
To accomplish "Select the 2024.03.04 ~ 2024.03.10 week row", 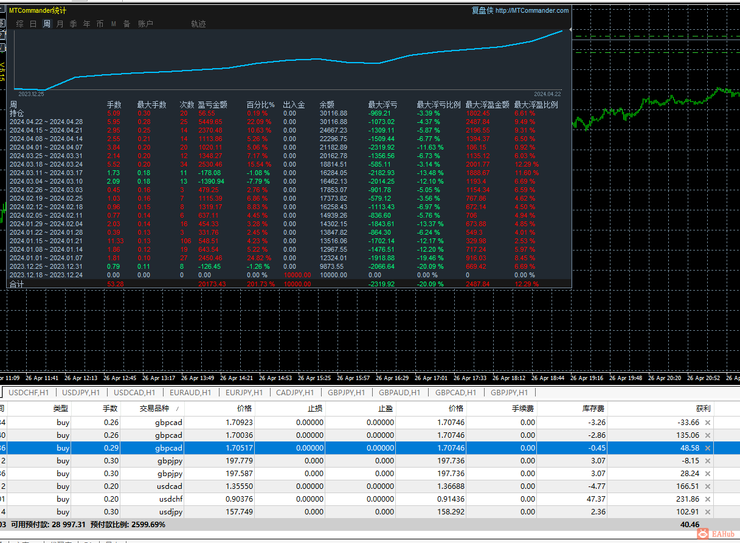I will point(46,181).
